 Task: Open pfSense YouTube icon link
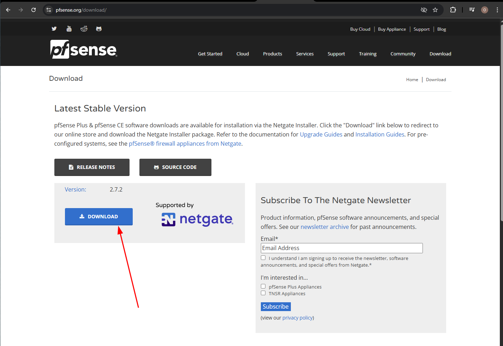(x=69, y=29)
